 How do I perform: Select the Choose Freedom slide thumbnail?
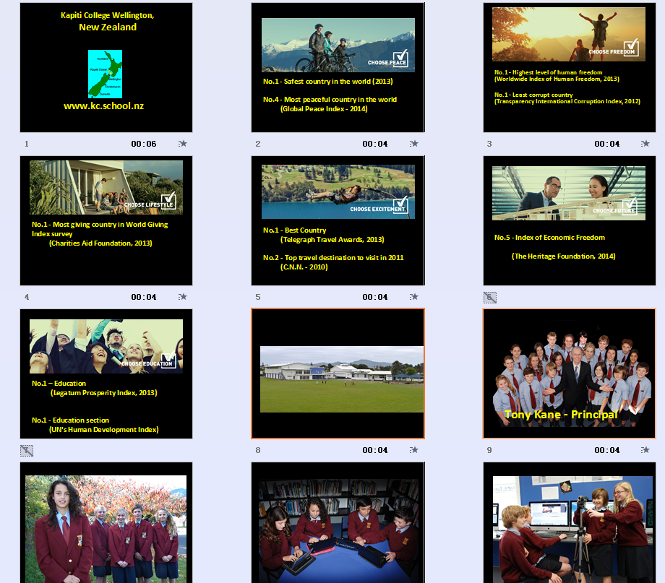569,67
